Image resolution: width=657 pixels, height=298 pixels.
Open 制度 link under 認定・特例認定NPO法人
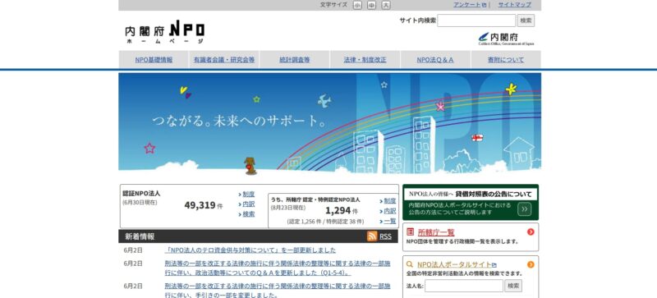tap(389, 201)
